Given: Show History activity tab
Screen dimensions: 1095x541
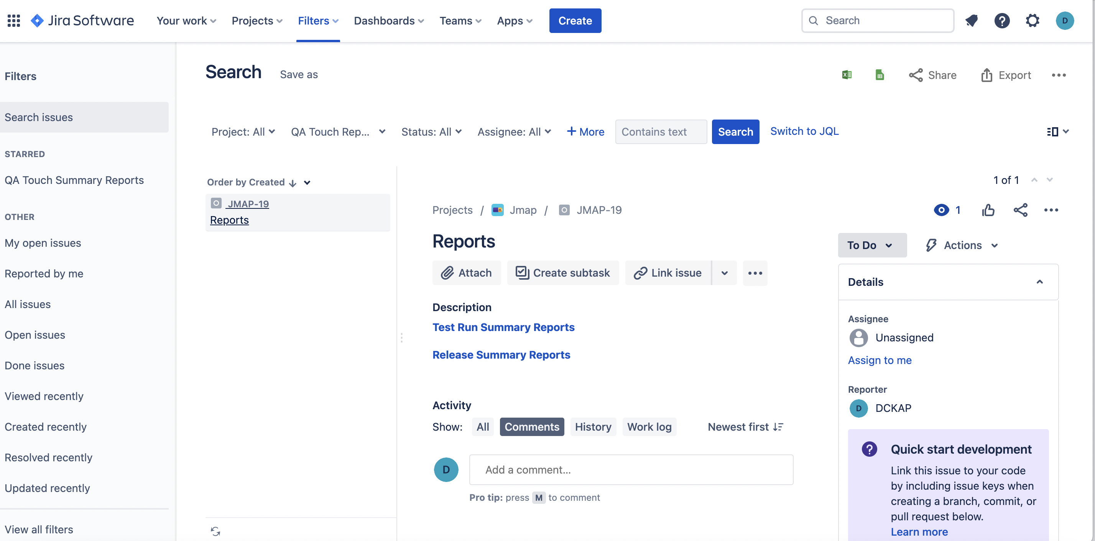Looking at the screenshot, I should [593, 427].
